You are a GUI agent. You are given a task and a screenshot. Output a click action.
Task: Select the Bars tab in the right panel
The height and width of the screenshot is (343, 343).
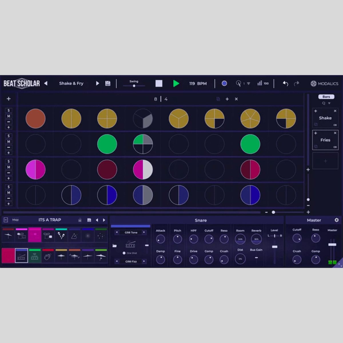pyautogui.click(x=326, y=97)
